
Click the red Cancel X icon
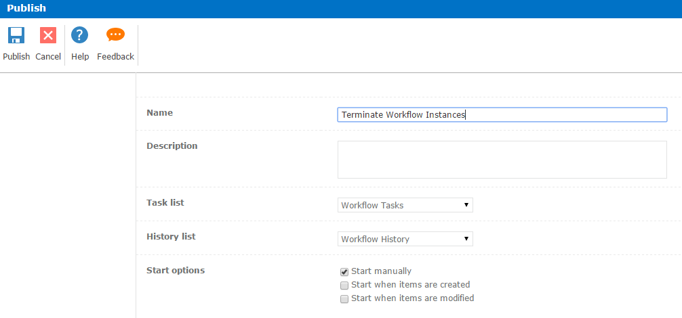click(x=48, y=36)
